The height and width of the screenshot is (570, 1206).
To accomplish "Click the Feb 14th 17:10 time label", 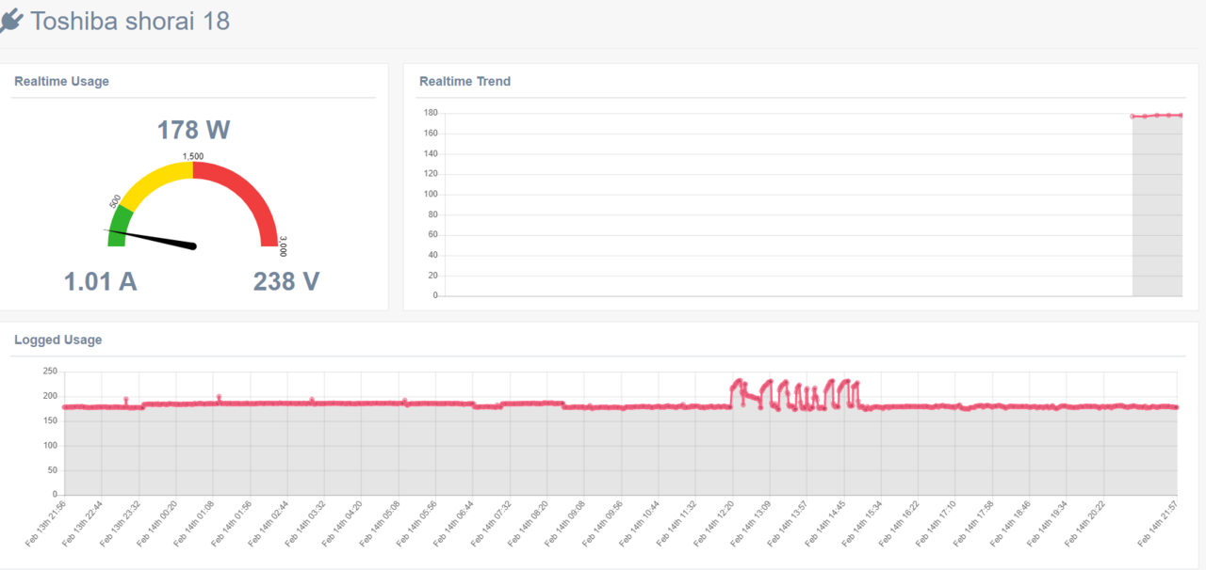I will click(x=936, y=524).
